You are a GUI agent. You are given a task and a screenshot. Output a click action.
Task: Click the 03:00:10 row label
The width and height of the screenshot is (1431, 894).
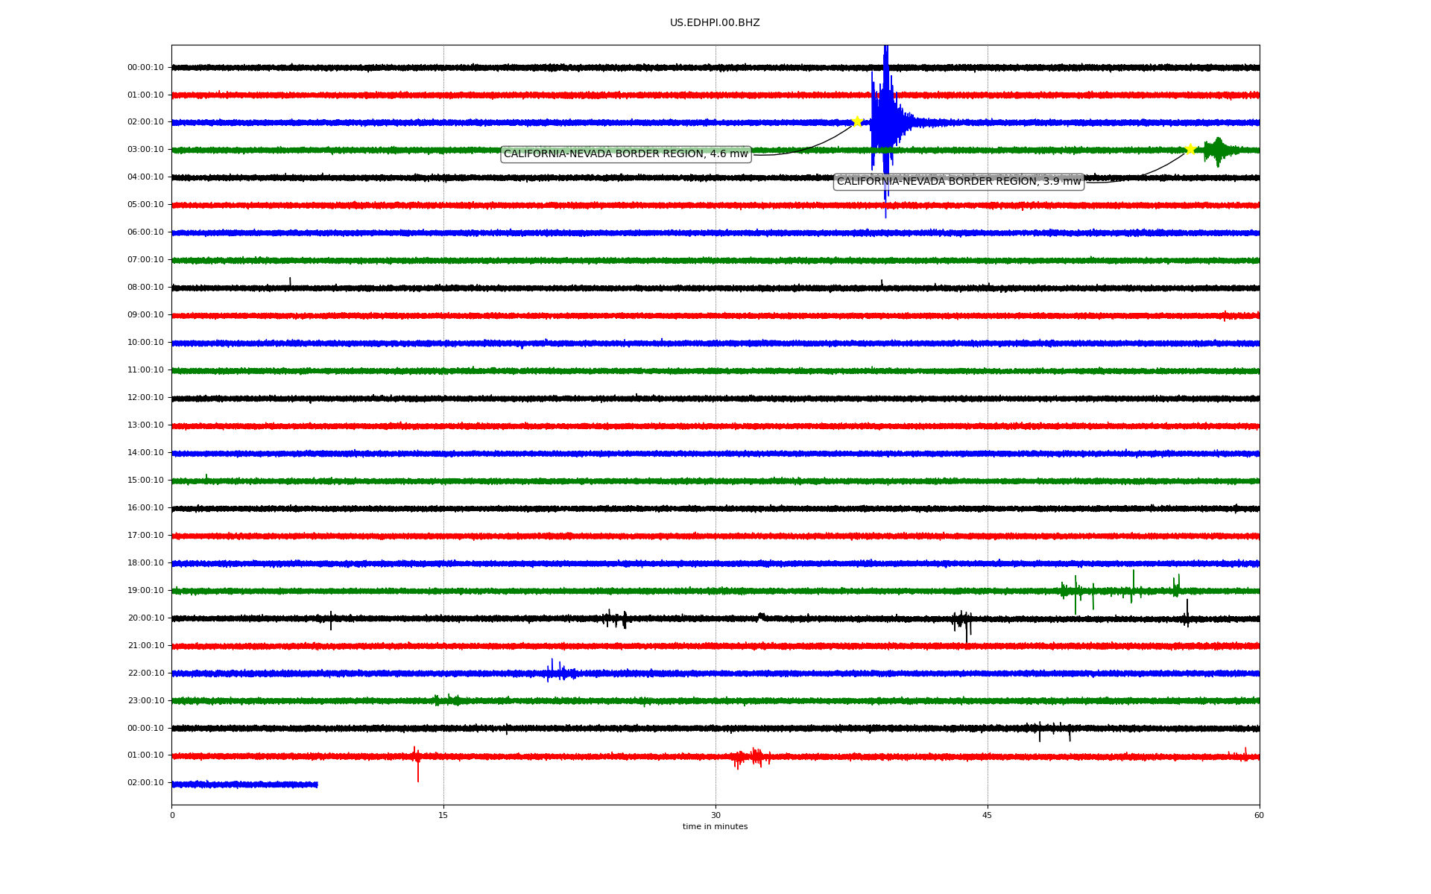(145, 150)
